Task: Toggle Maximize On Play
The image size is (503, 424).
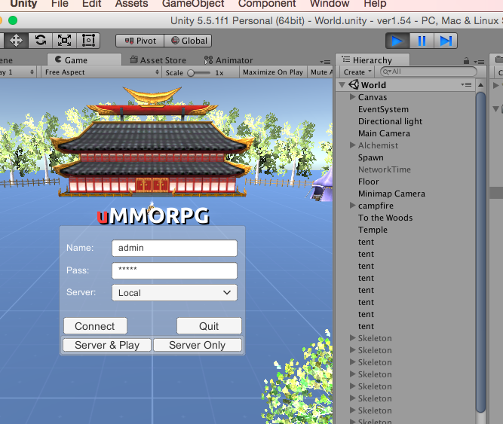Action: [x=273, y=72]
